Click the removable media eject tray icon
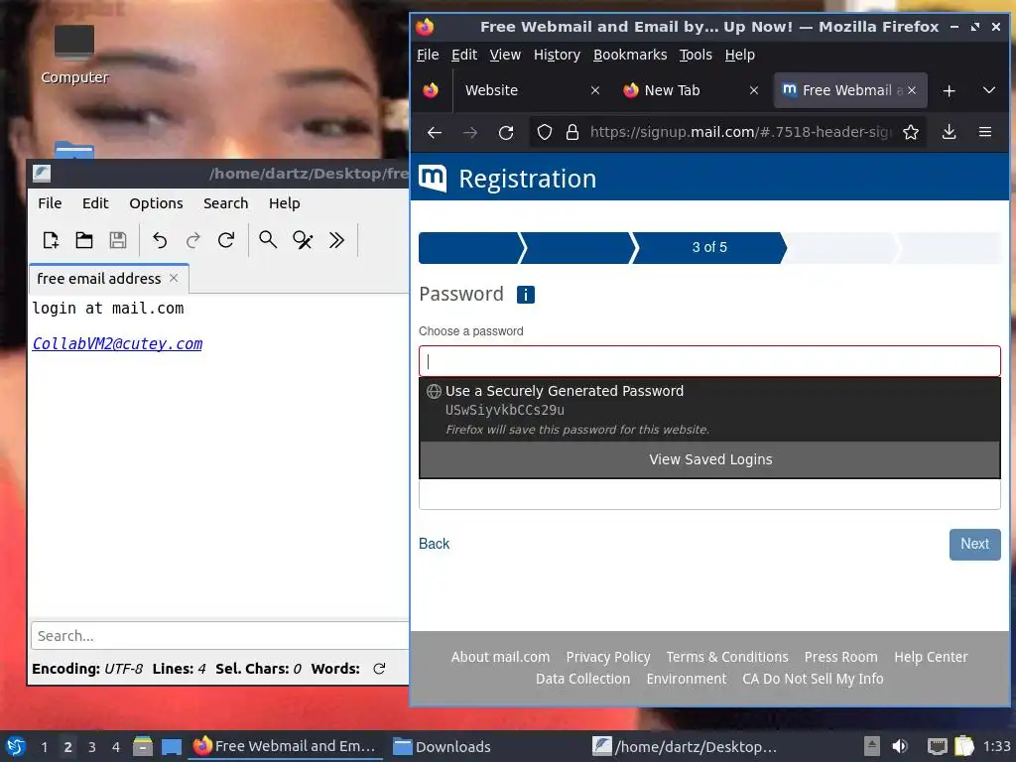1016x762 pixels. pyautogui.click(x=872, y=746)
